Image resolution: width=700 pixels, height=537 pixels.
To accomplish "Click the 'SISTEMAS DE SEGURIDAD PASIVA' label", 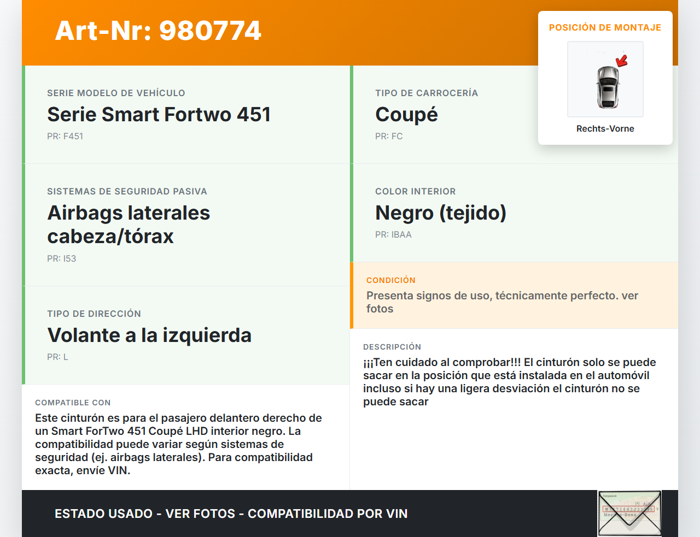I will 127,191.
